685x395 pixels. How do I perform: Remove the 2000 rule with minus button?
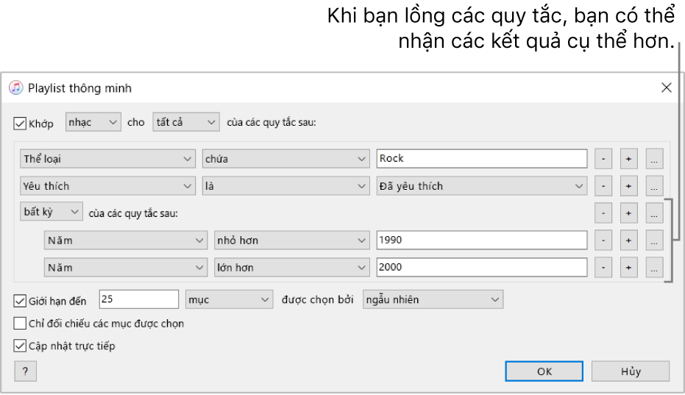pyautogui.click(x=603, y=268)
